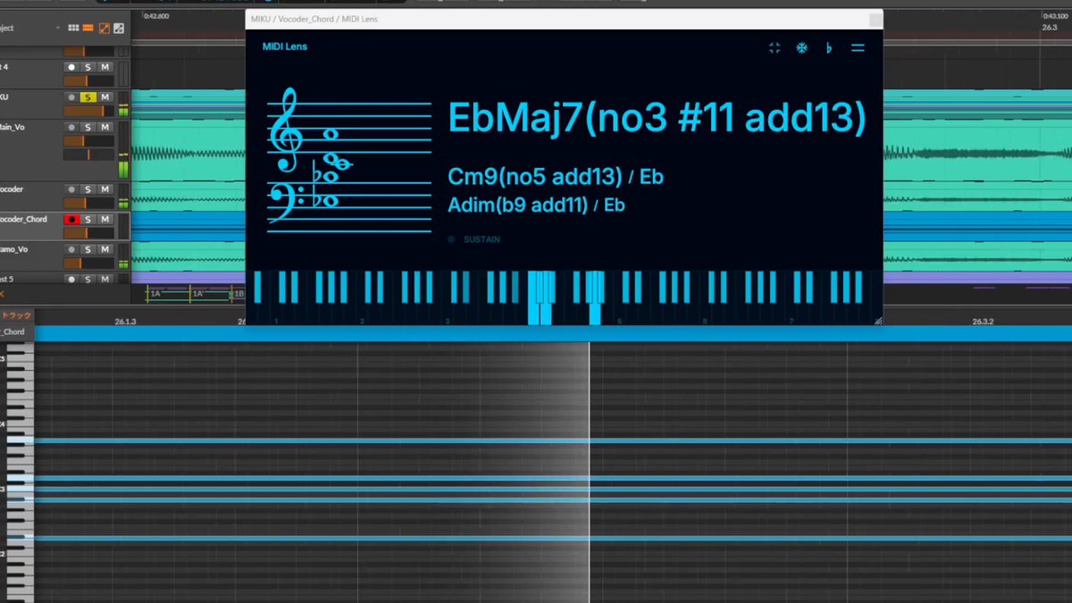Disarm record on the Vocoder_Chord track

click(x=71, y=219)
